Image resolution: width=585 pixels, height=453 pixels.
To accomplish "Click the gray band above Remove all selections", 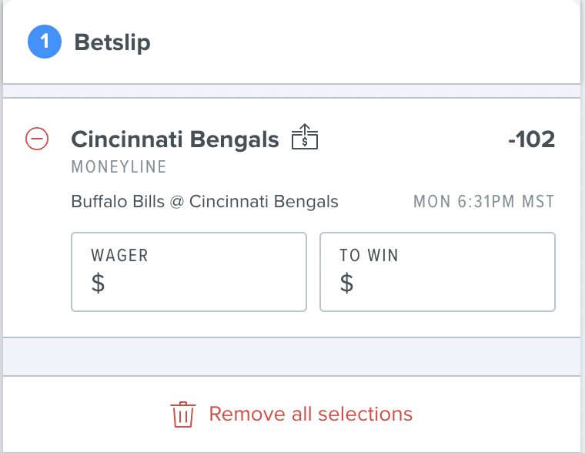I will pos(292,357).
